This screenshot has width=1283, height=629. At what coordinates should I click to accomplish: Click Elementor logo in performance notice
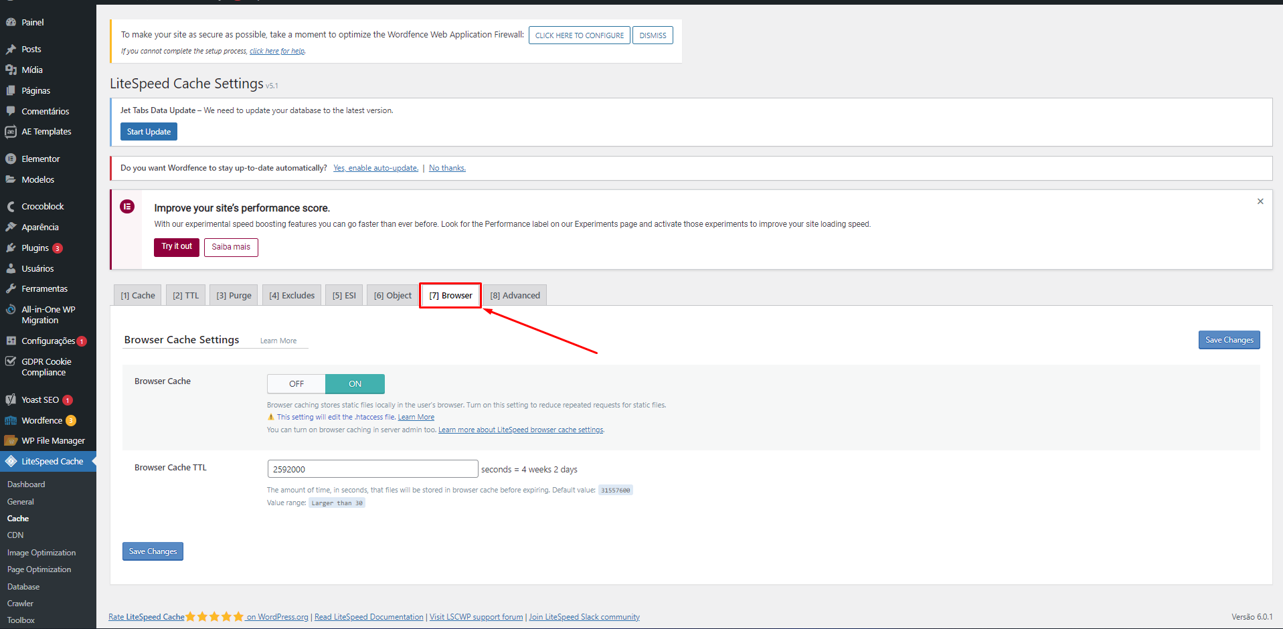[x=127, y=207]
